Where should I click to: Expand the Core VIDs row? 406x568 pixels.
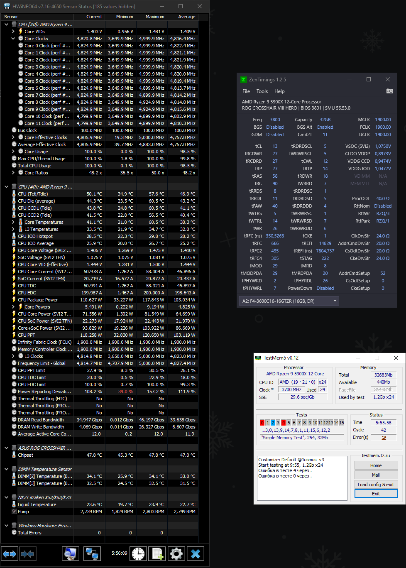click(13, 32)
